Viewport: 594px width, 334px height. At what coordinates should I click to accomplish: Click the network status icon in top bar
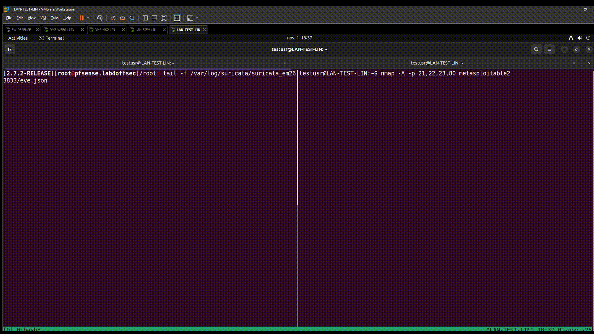(571, 38)
